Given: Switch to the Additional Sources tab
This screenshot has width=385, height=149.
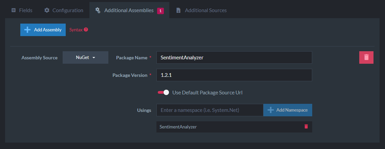Looking at the screenshot, I should pos(201,10).
